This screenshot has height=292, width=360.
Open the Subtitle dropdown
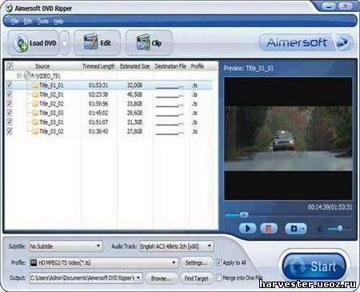66,246
